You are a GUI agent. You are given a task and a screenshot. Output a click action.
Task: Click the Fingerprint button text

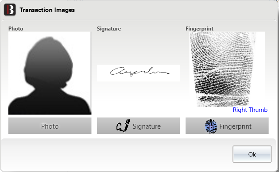click(x=236, y=126)
